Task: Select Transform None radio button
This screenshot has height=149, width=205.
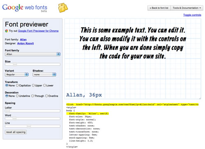Action: [x=7, y=86]
